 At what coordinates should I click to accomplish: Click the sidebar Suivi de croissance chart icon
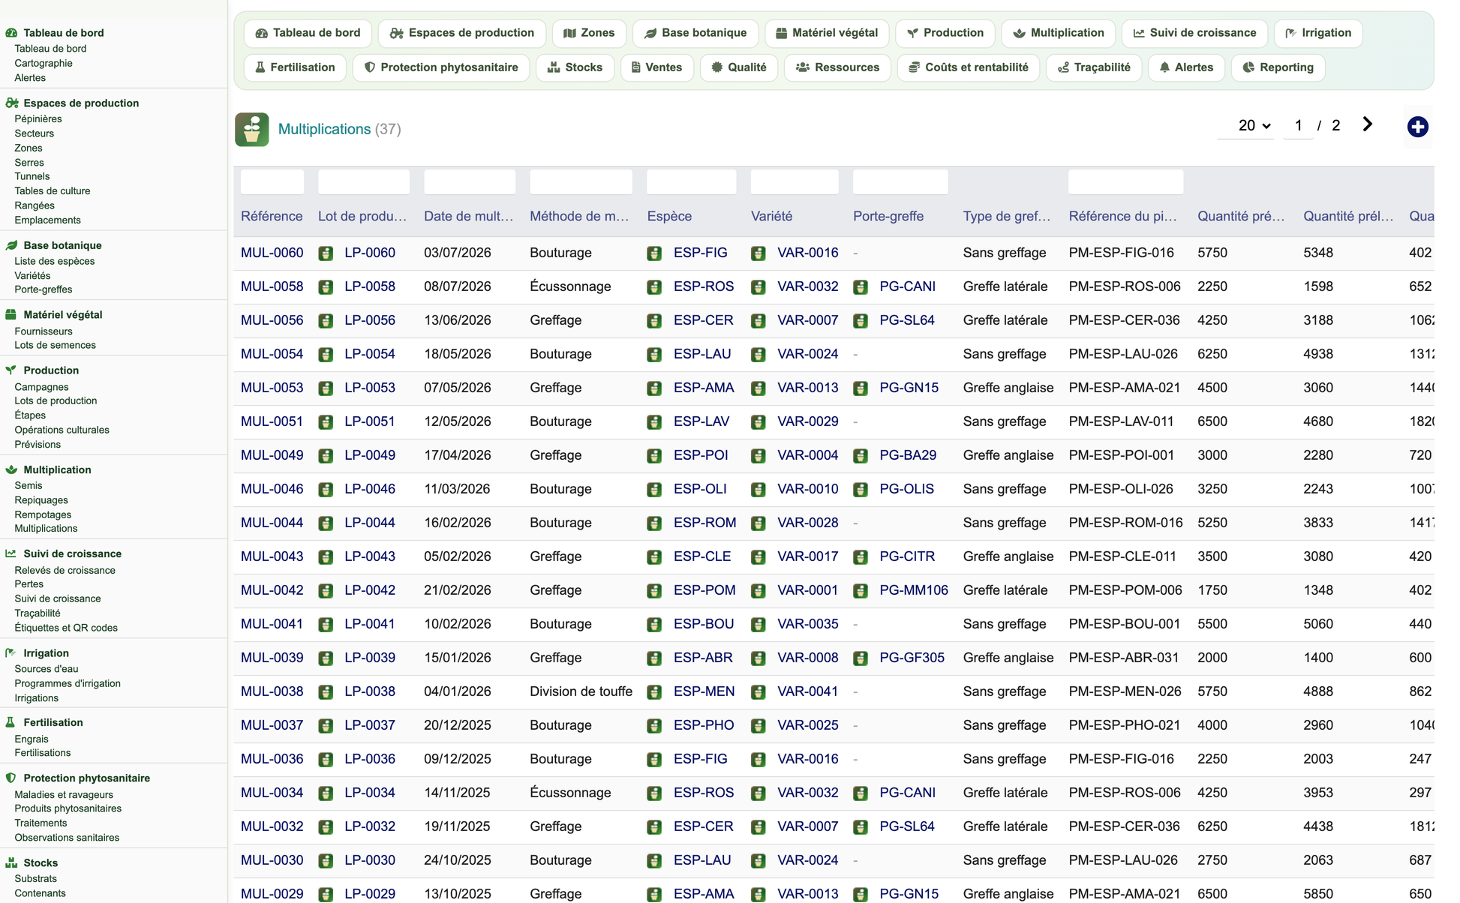(11, 553)
